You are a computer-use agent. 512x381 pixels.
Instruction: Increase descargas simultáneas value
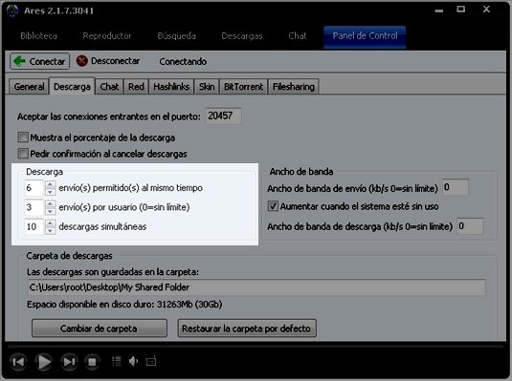point(50,223)
